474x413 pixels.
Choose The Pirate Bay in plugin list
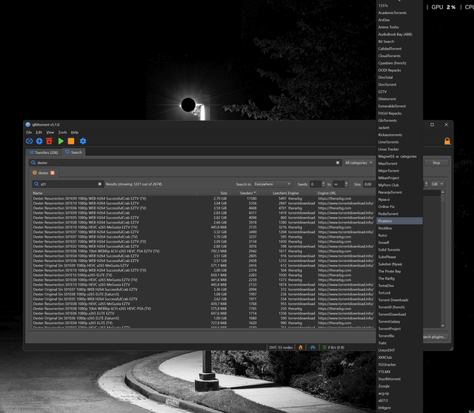pos(399,272)
